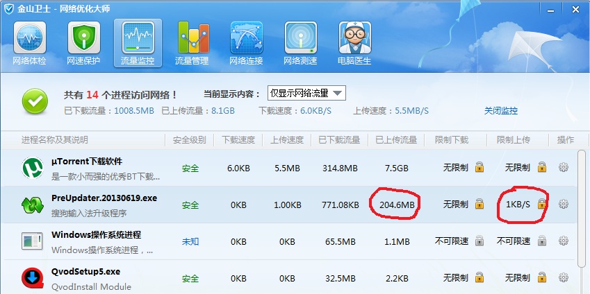This screenshot has height=294, width=590.
Task: Sort by 安全级别 column header
Action: click(x=189, y=140)
